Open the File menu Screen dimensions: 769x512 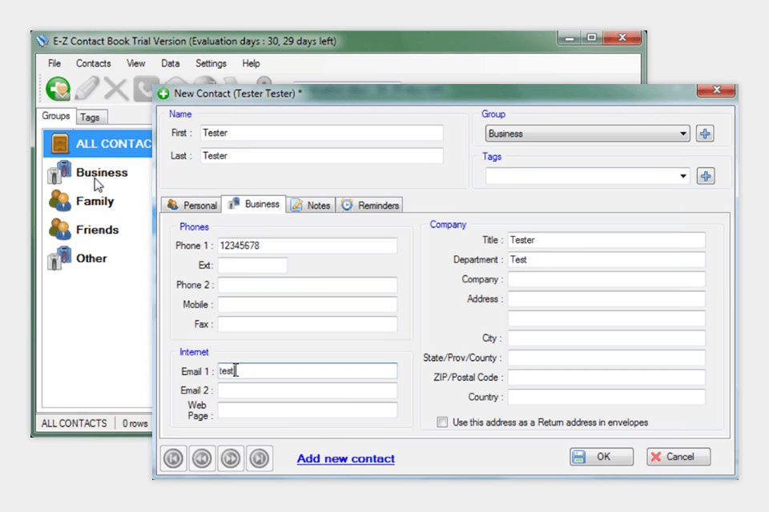click(54, 63)
